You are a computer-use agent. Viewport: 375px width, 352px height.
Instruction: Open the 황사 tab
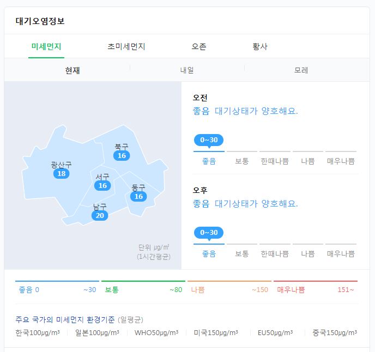260,46
